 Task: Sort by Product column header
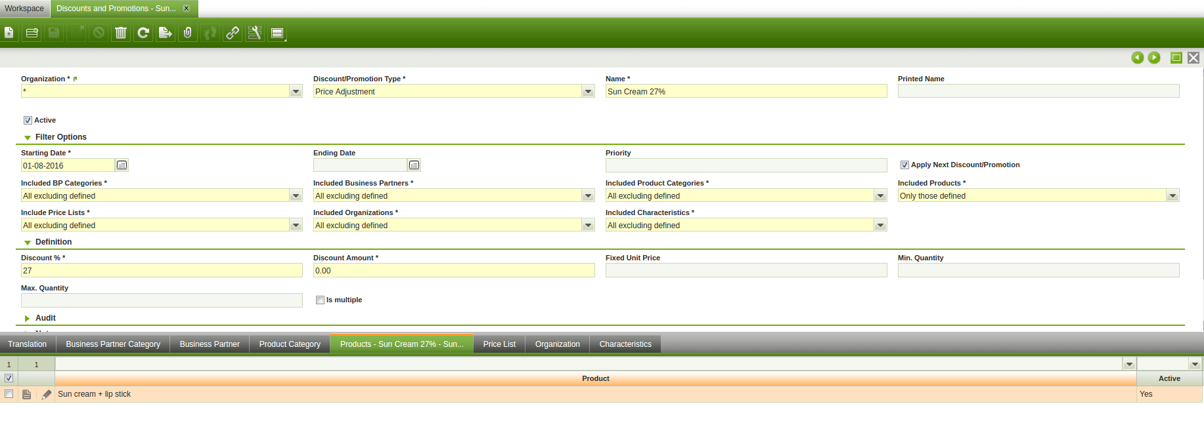[x=596, y=378]
